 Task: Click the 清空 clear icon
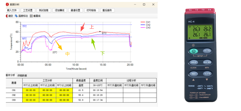[7, 16]
